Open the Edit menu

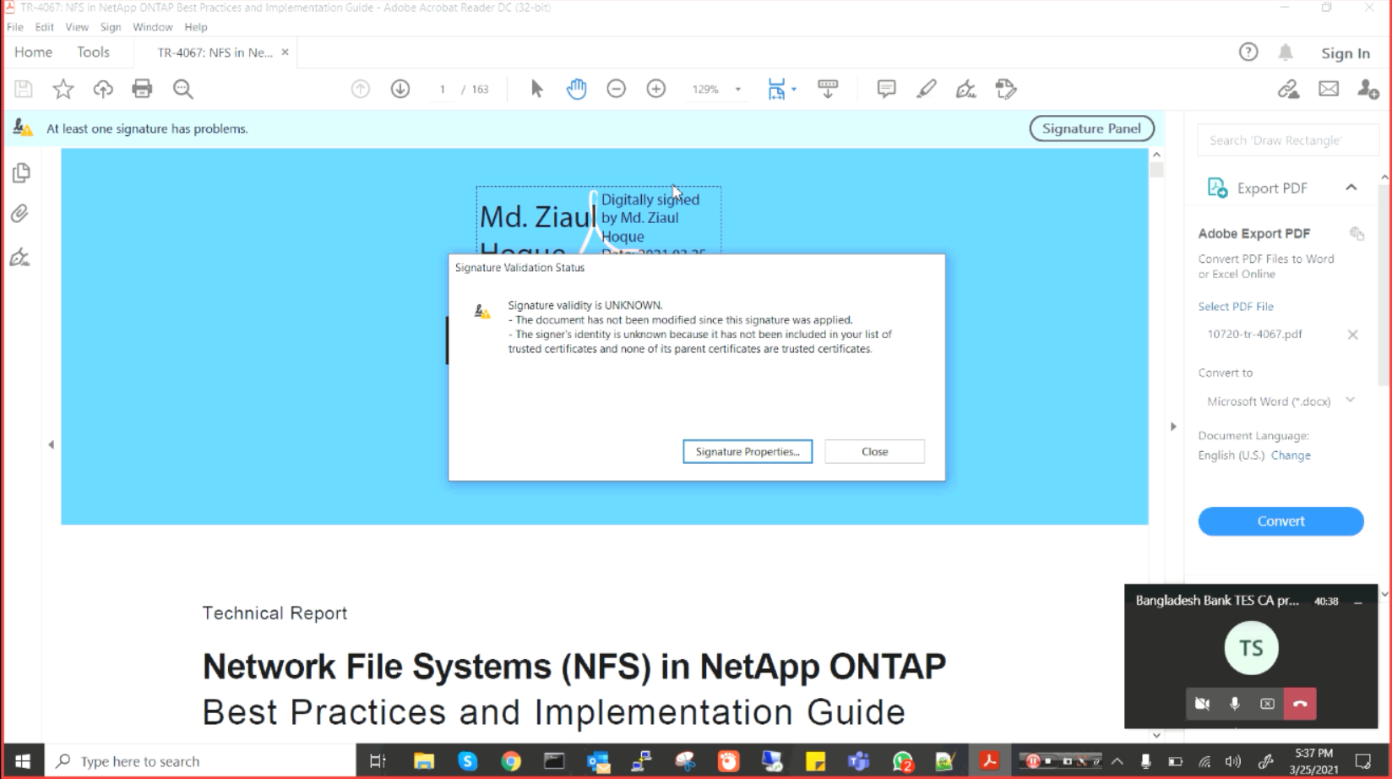(45, 27)
